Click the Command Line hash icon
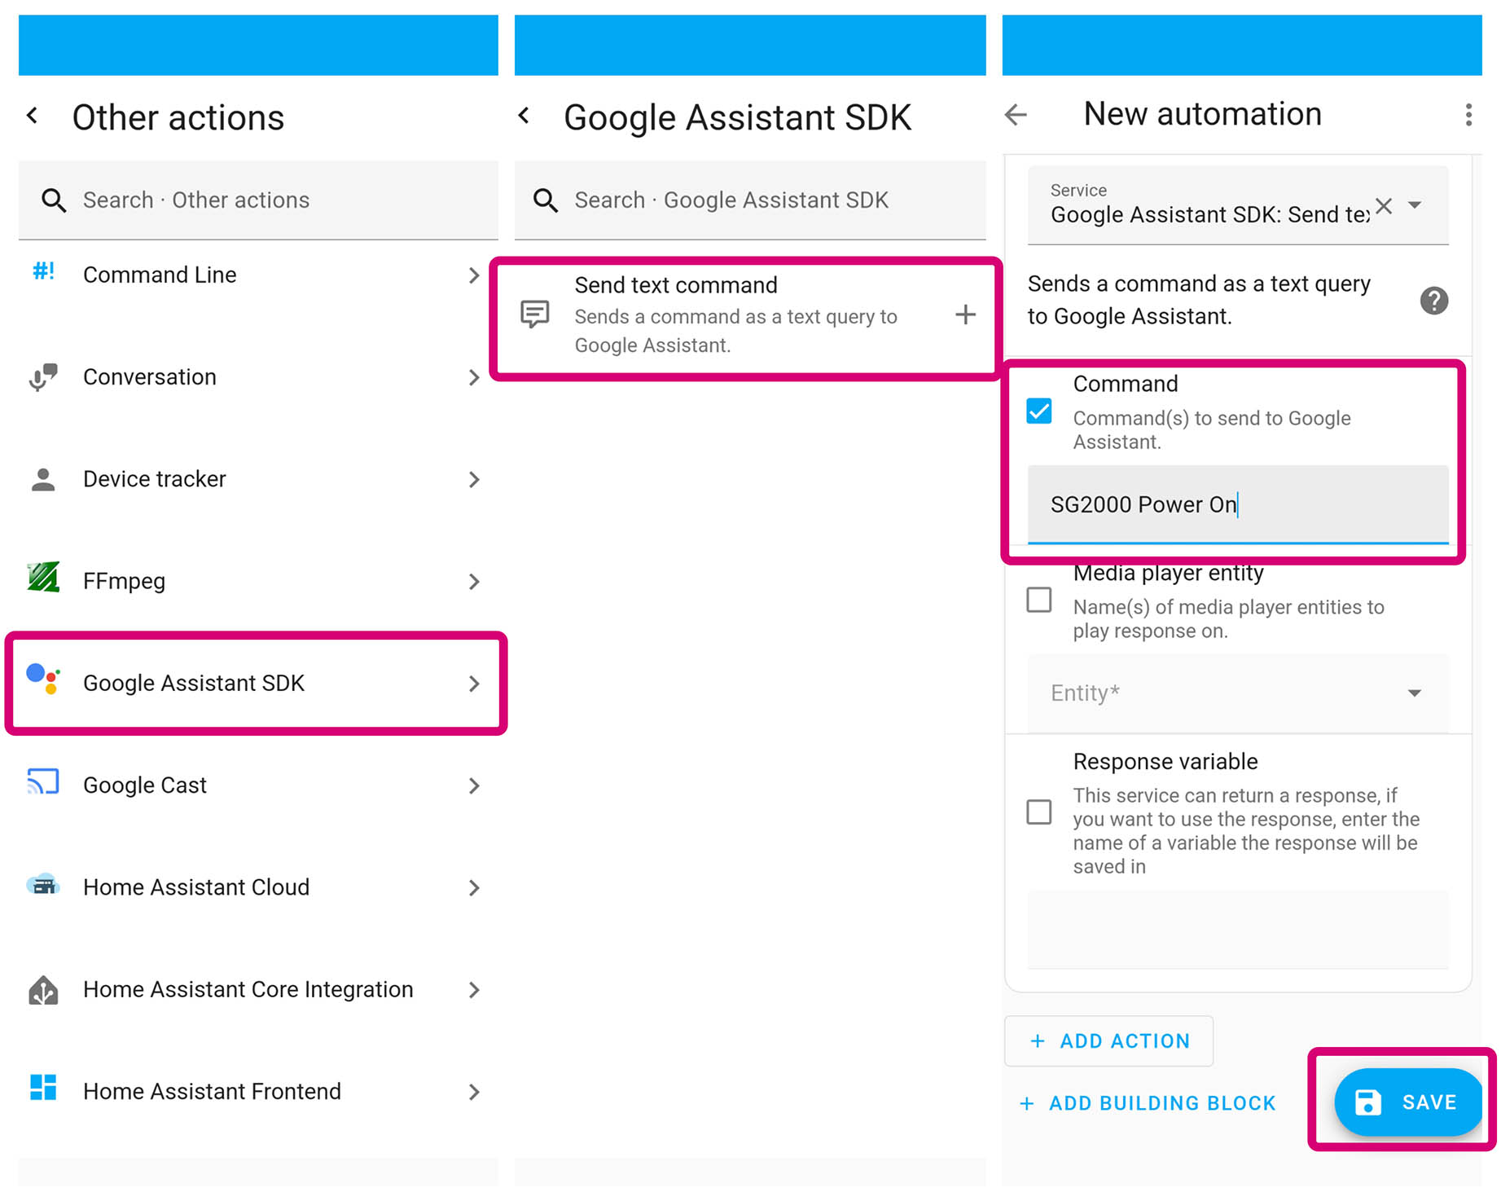The height and width of the screenshot is (1201, 1501). click(x=43, y=271)
